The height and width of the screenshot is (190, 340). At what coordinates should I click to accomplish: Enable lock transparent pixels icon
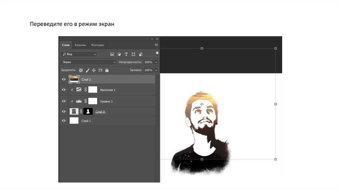point(81,70)
